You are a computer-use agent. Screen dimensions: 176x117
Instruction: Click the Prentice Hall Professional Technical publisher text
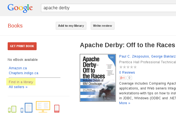point(148,62)
